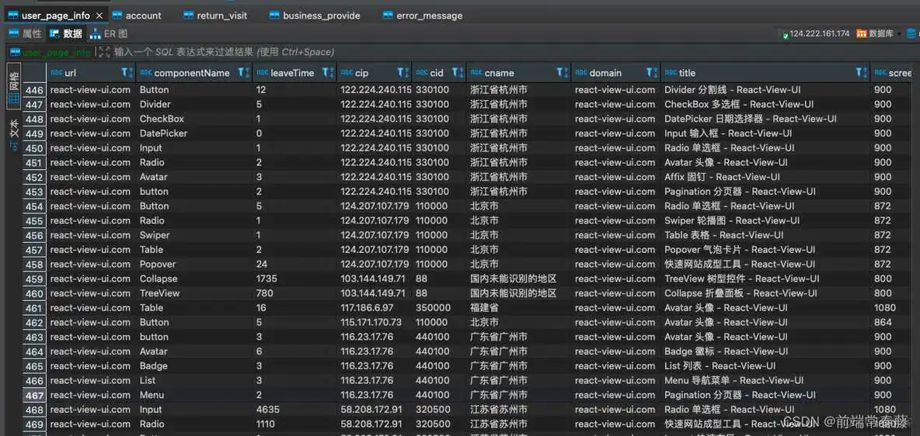Click title cell 'Table 表格 - React-View-UI'
The width and height of the screenshot is (920, 436).
click(765, 235)
